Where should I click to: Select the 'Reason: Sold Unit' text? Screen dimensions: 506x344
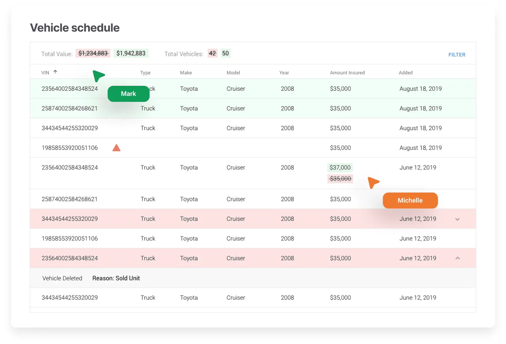point(116,278)
